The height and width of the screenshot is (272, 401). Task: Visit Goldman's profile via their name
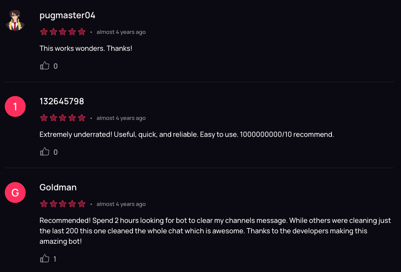(58, 187)
